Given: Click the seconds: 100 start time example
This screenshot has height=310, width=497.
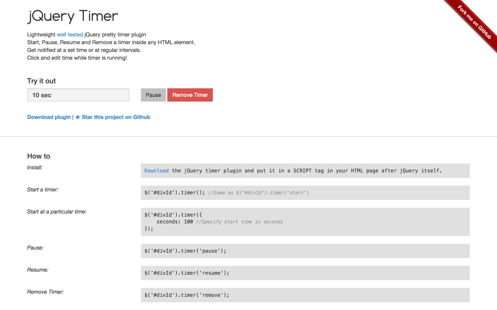Looking at the screenshot, I should 174,222.
